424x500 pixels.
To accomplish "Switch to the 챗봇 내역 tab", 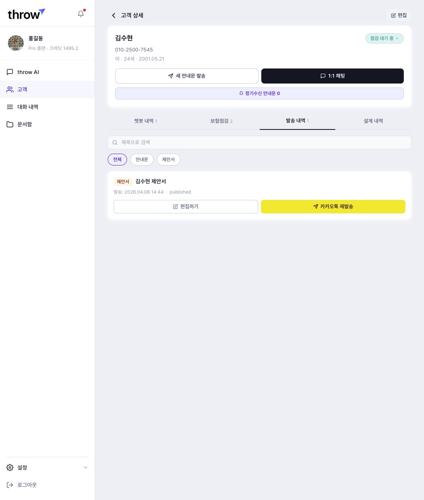I will (x=145, y=121).
